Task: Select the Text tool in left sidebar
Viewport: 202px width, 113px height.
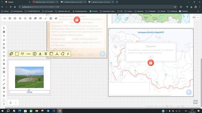Action: tap(4, 36)
